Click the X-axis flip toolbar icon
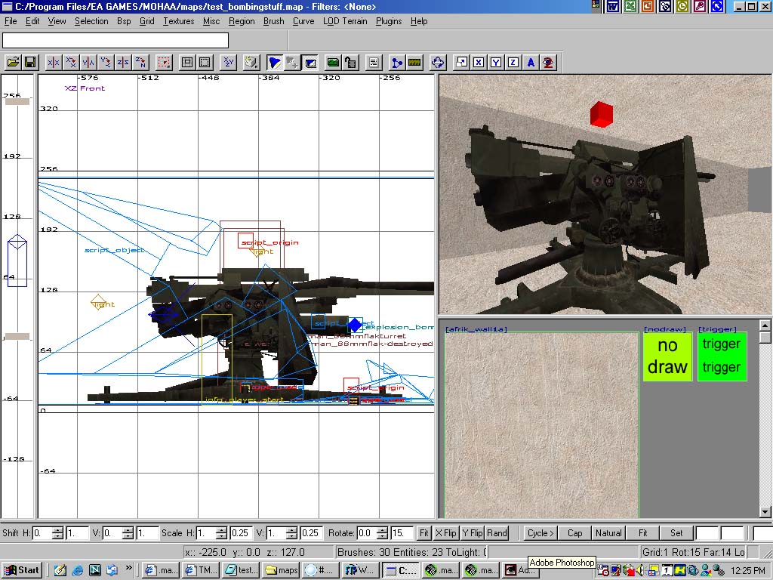Screen dimensions: 773x580 [x=54, y=63]
